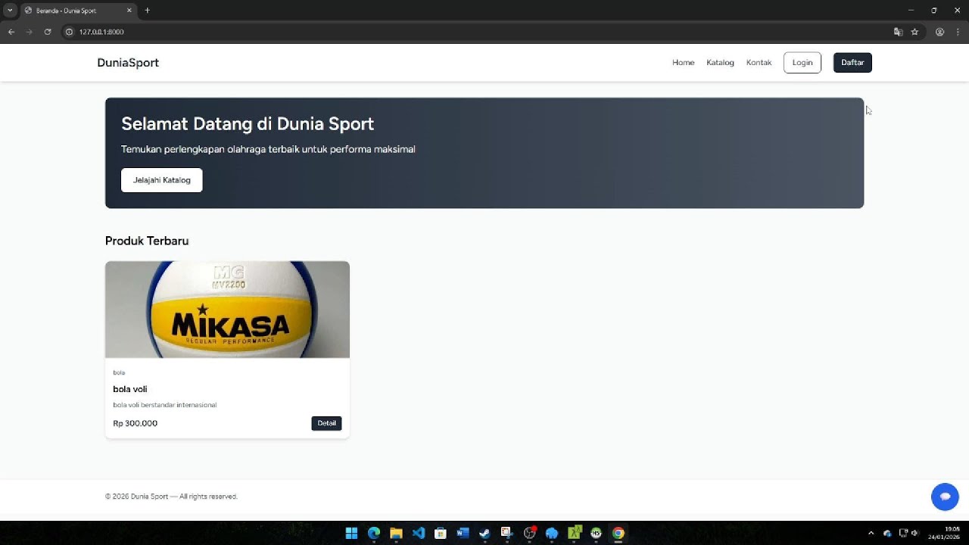The image size is (969, 545).
Task: Click the "Produk Terbaru" heading
Action: point(147,241)
